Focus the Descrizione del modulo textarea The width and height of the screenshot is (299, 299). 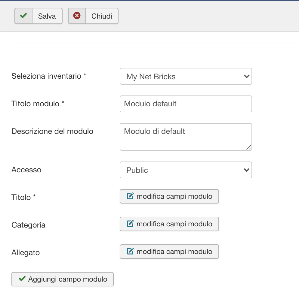point(186,137)
